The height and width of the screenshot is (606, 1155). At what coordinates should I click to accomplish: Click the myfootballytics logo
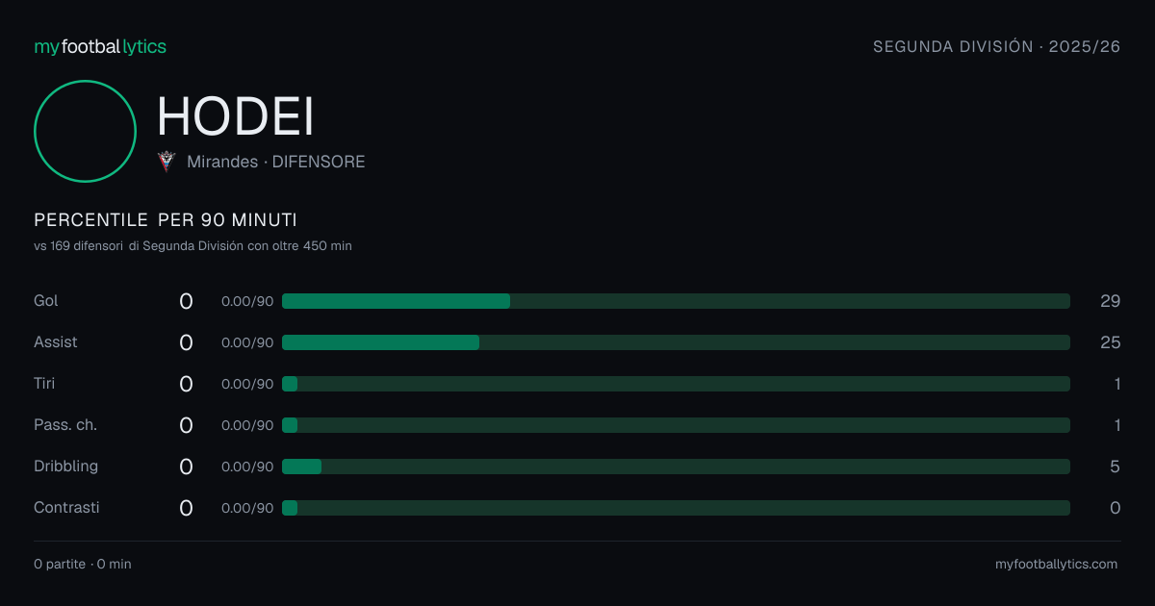click(x=100, y=46)
